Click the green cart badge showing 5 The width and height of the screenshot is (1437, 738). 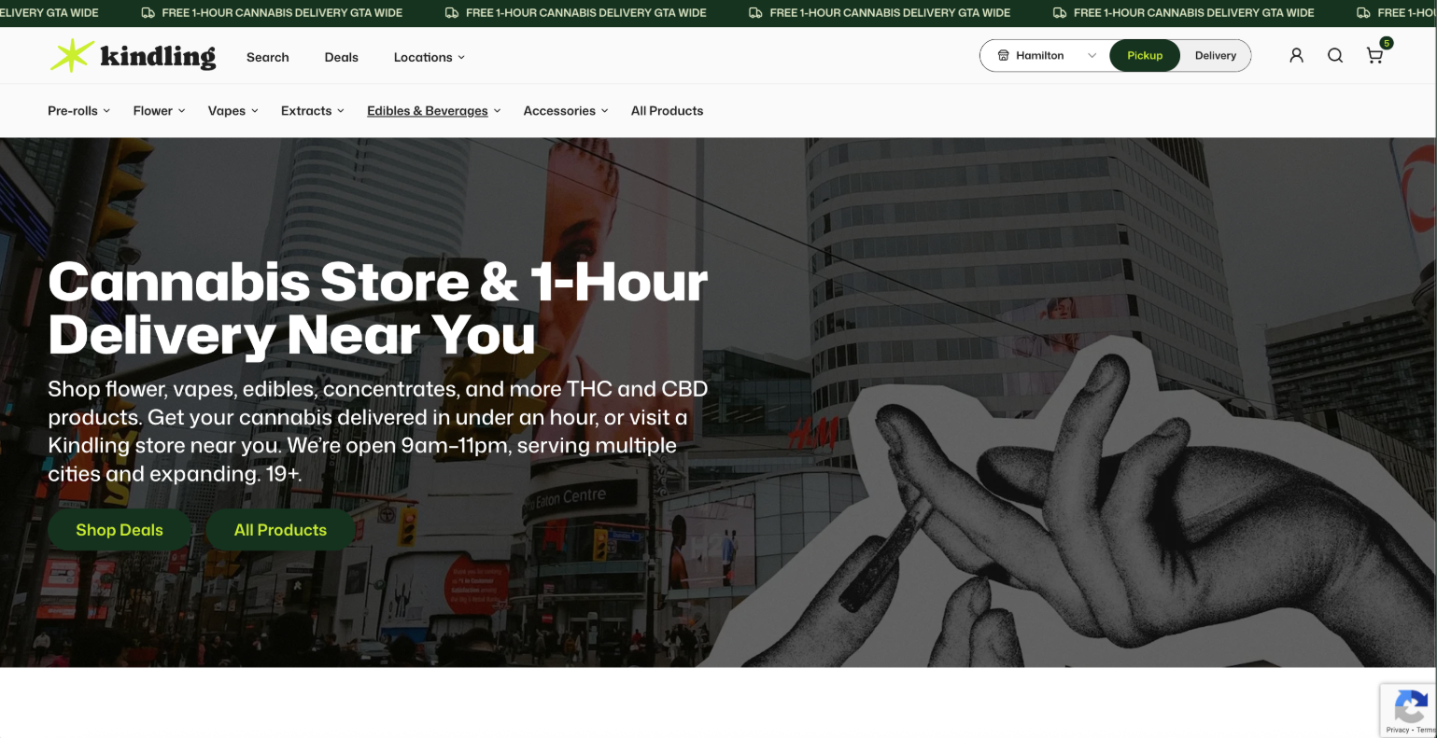pyautogui.click(x=1387, y=43)
